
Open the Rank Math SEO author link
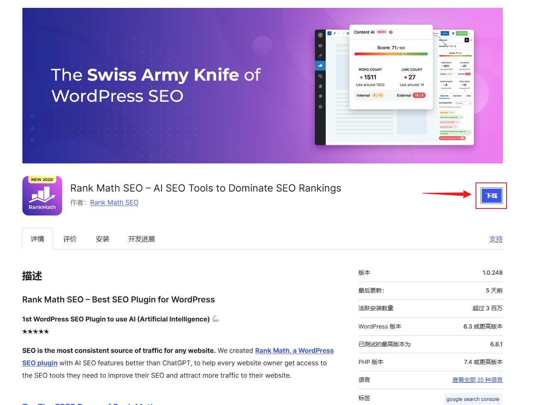point(114,202)
